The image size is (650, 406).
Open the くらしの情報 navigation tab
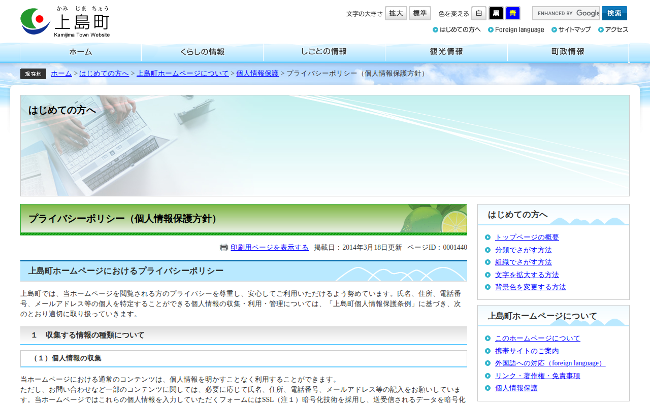[202, 52]
